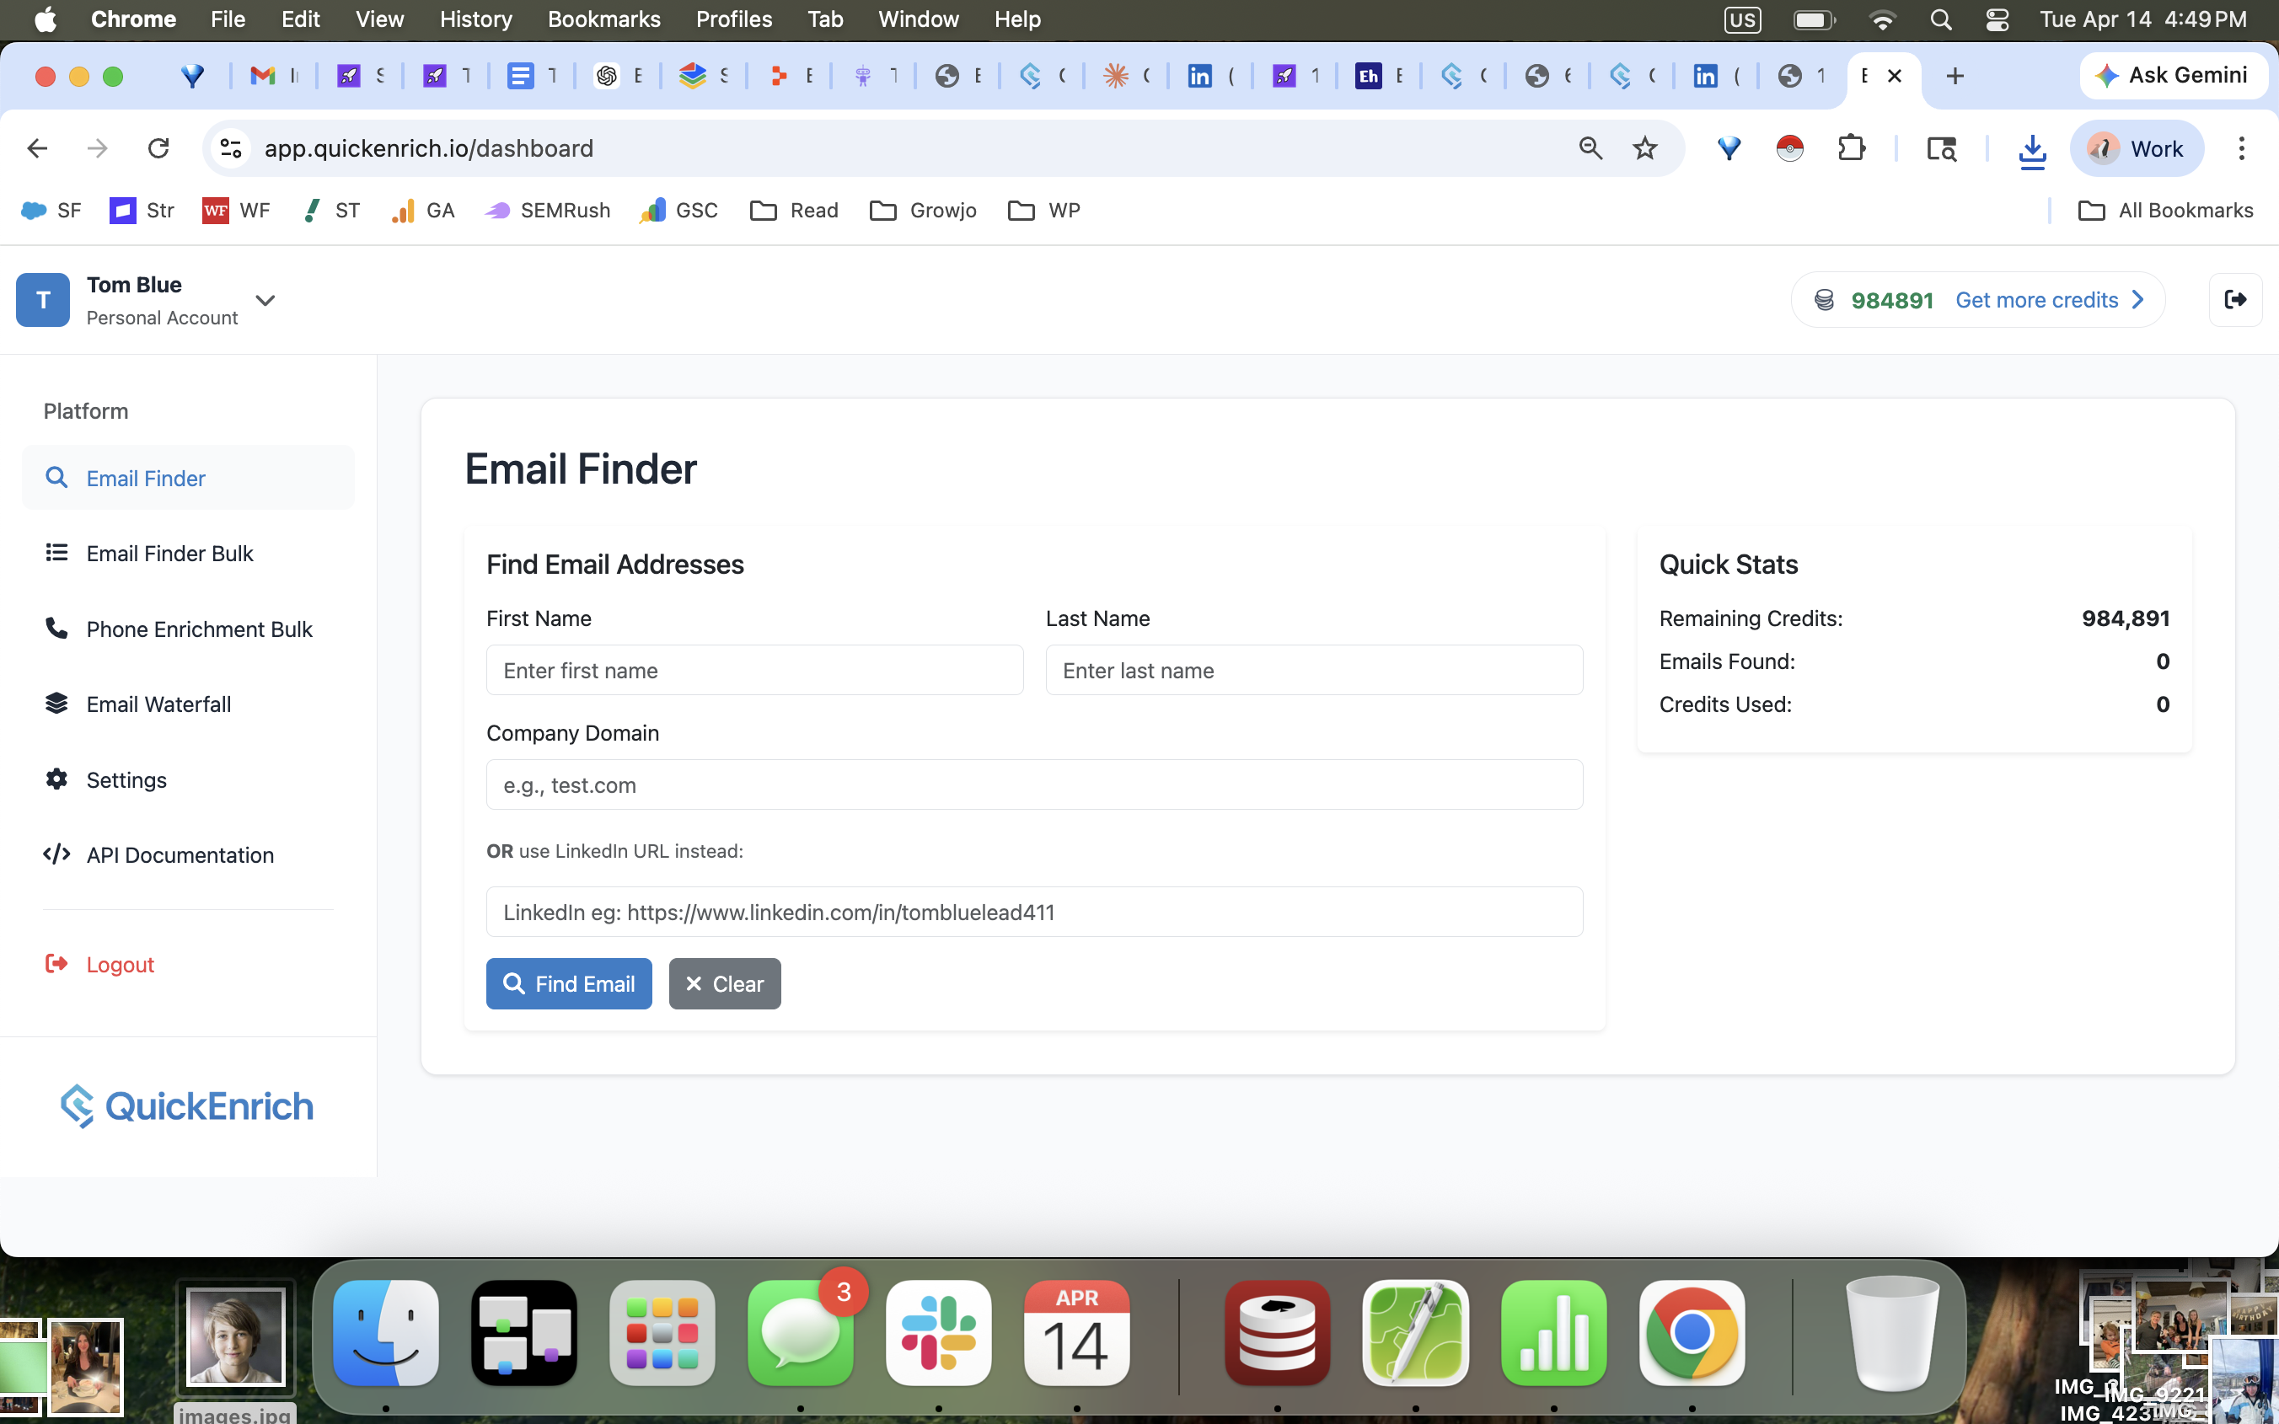
Task: Follow the Get more credits link
Action: coord(2036,299)
